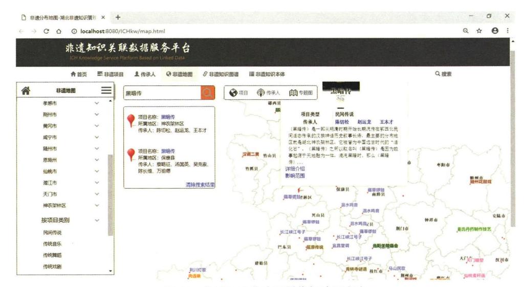Select 民间传说 in the category list
524x287 pixels.
pyautogui.click(x=52, y=233)
